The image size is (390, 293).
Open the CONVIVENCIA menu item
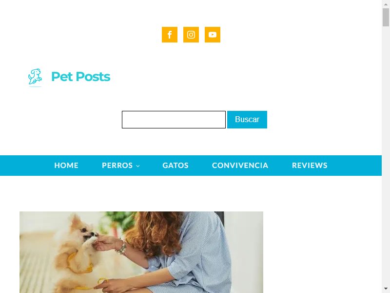tap(240, 166)
